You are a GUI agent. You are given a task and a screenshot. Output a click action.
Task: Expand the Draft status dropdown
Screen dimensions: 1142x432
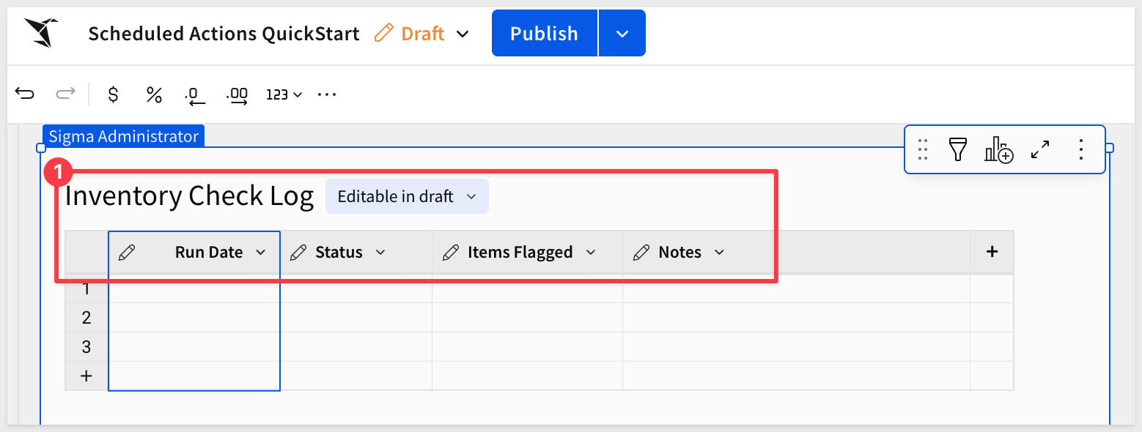point(463,34)
